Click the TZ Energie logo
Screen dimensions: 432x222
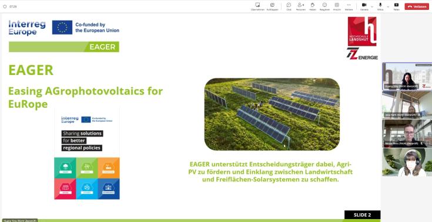[x=362, y=53]
